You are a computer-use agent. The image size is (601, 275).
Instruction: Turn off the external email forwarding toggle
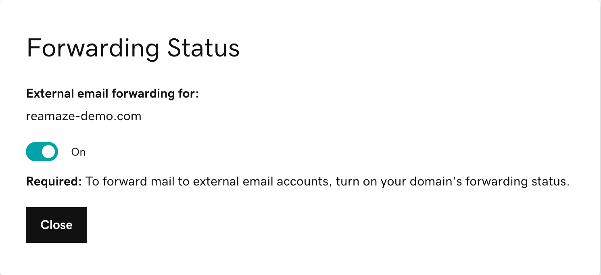click(x=42, y=152)
